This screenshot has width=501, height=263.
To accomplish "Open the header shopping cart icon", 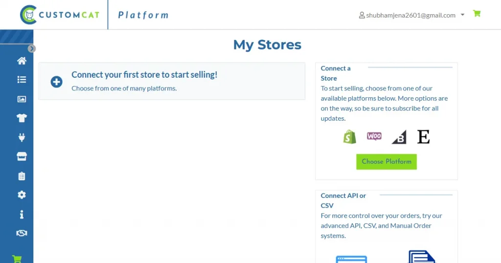I will pos(477,13).
